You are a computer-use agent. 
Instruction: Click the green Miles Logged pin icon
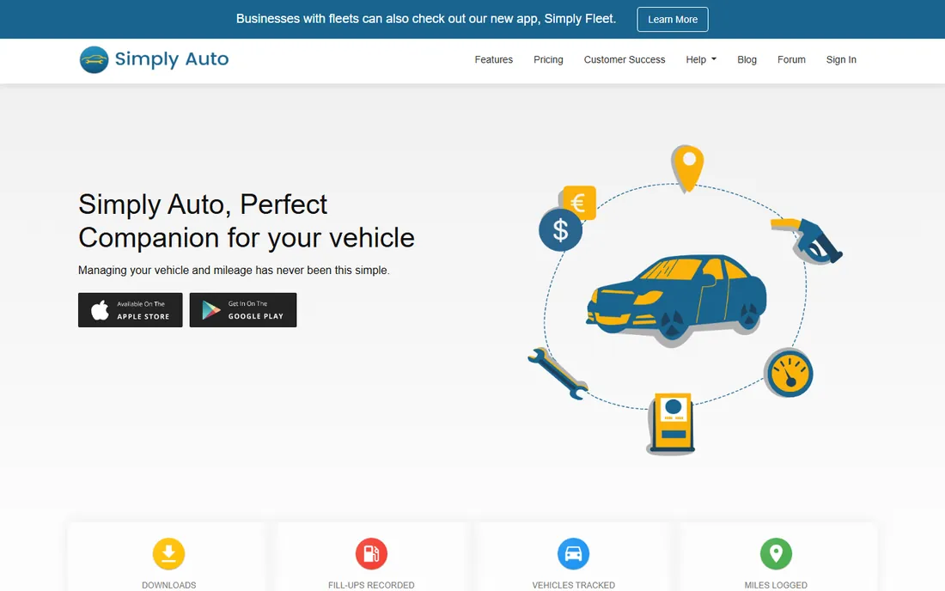tap(776, 554)
